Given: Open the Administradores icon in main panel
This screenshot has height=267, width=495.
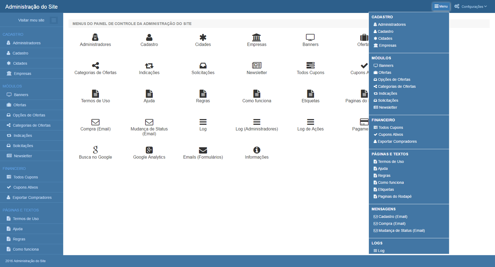Looking at the screenshot, I should coord(95,37).
